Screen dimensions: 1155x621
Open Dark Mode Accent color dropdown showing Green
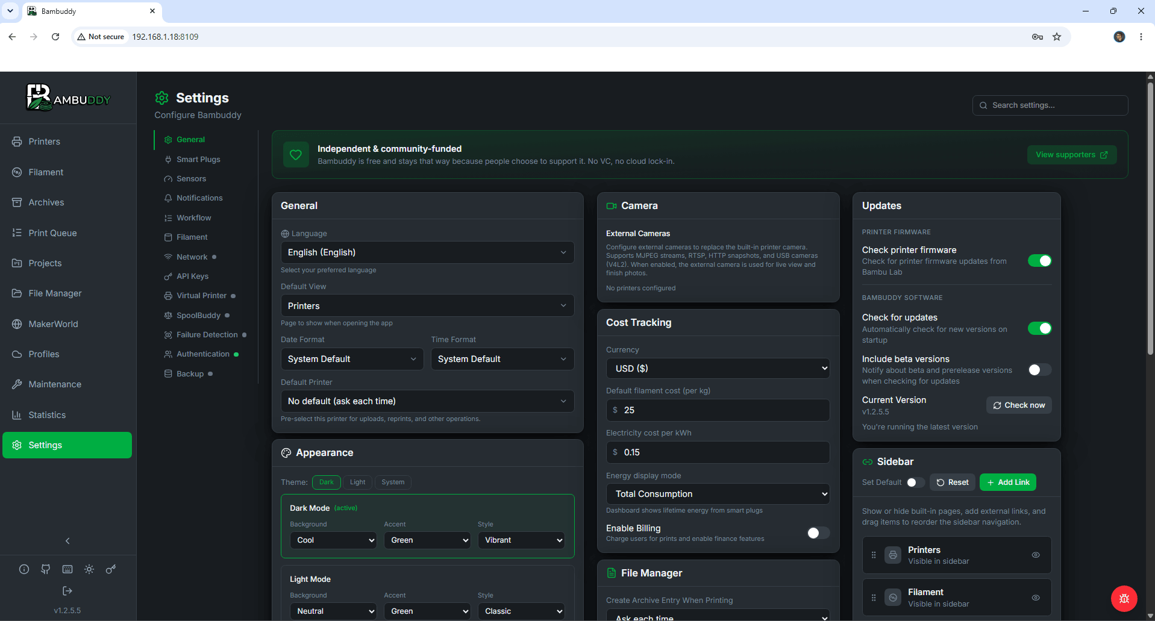click(427, 540)
